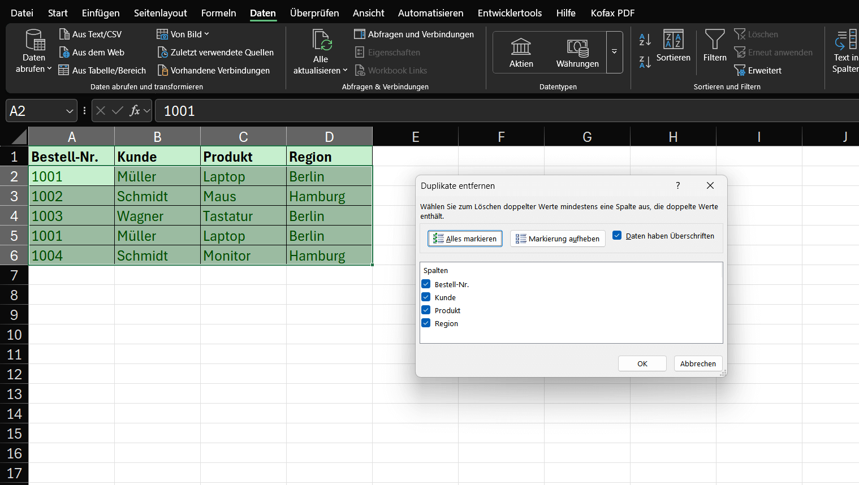
Task: Confirm duplicate removal with OK
Action: [x=642, y=363]
